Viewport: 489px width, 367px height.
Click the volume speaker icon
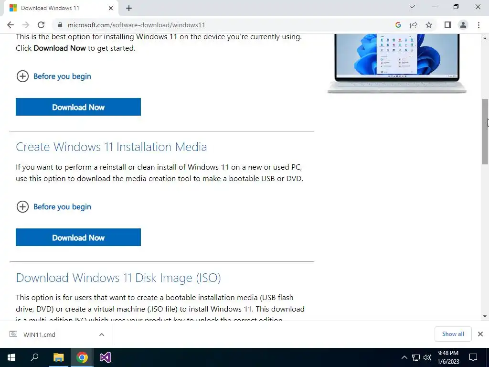point(427,357)
